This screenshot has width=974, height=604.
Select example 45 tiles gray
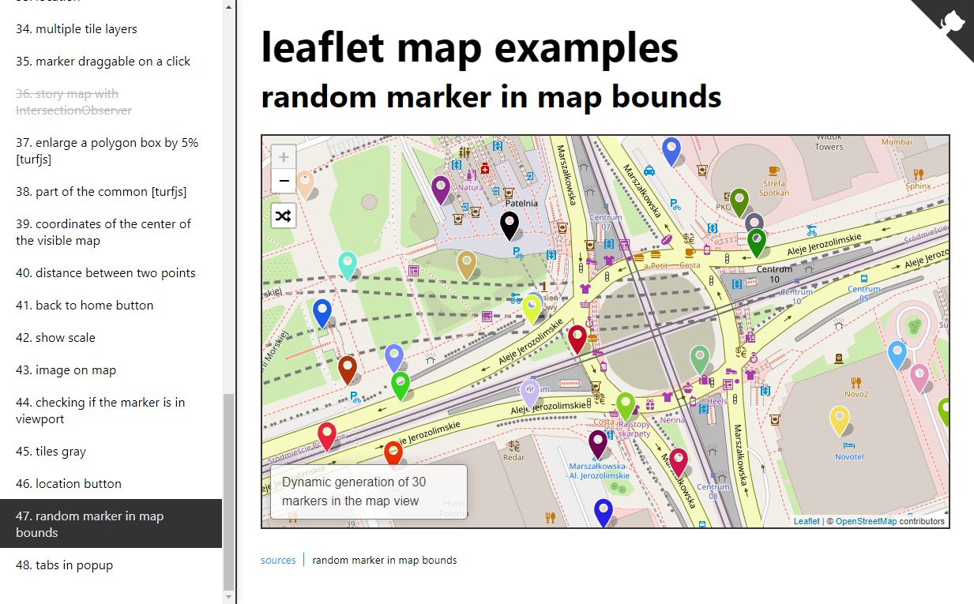51,452
